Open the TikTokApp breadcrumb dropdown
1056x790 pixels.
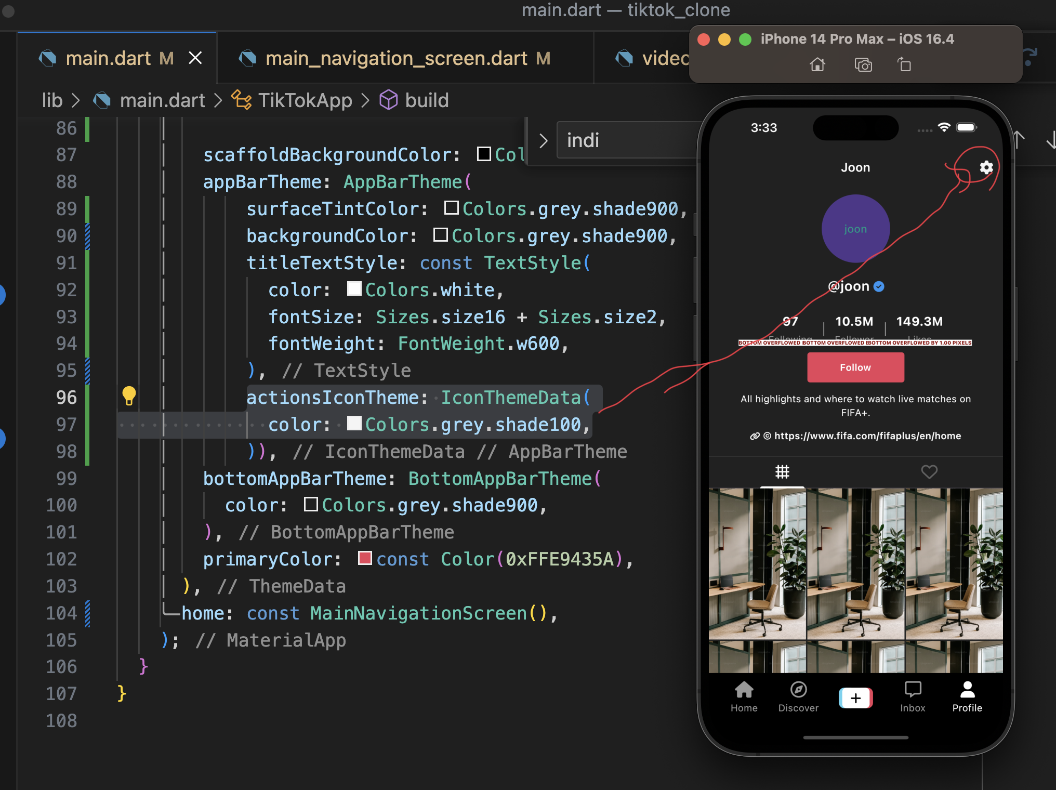coord(305,100)
